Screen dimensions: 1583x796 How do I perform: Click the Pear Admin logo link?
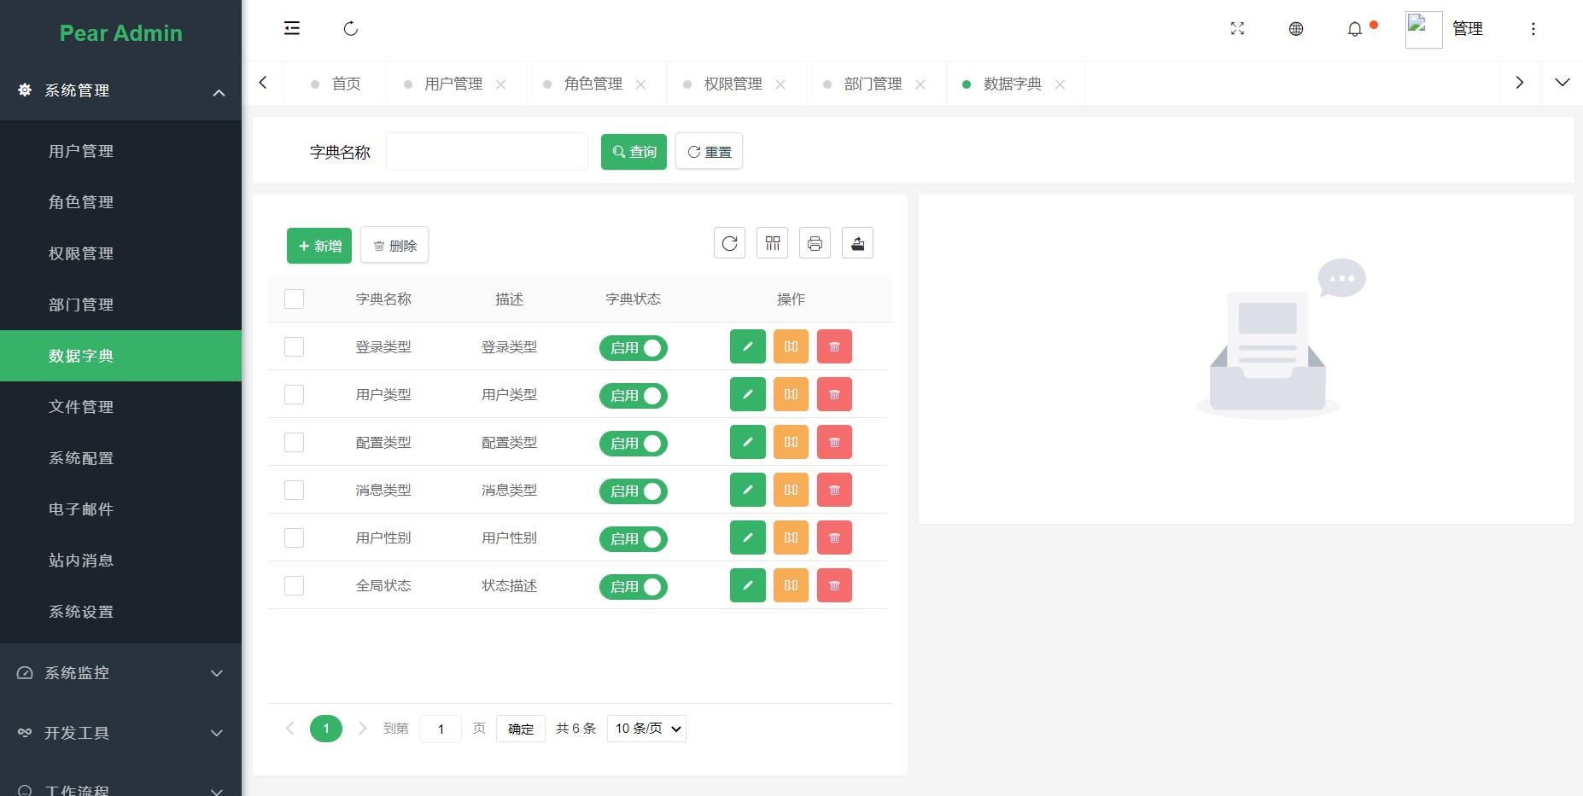click(x=120, y=33)
